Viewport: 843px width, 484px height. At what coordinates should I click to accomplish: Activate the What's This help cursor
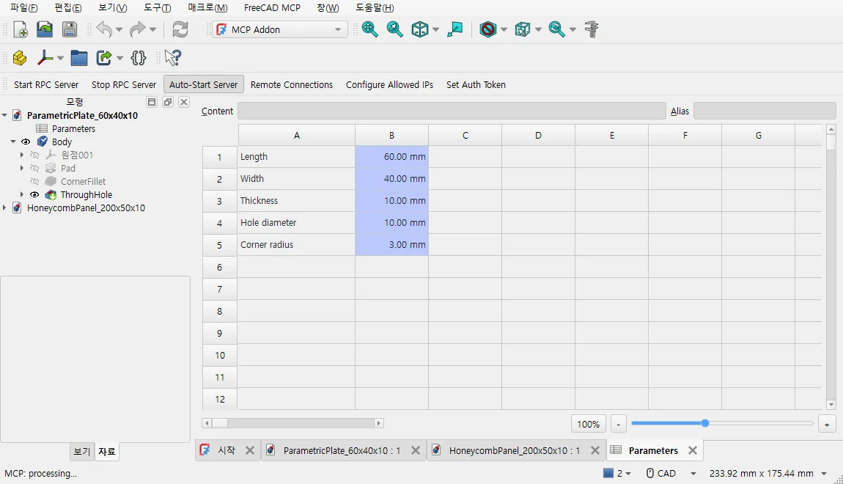coord(172,57)
